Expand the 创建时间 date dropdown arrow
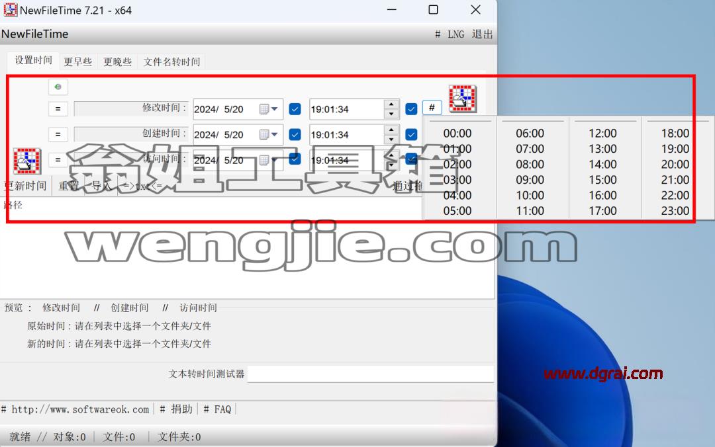 click(x=275, y=134)
